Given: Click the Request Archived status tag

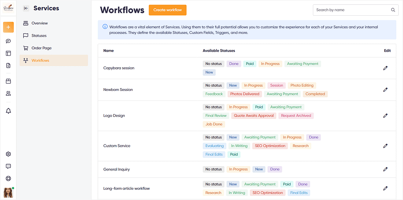Looking at the screenshot, I should (x=296, y=116).
